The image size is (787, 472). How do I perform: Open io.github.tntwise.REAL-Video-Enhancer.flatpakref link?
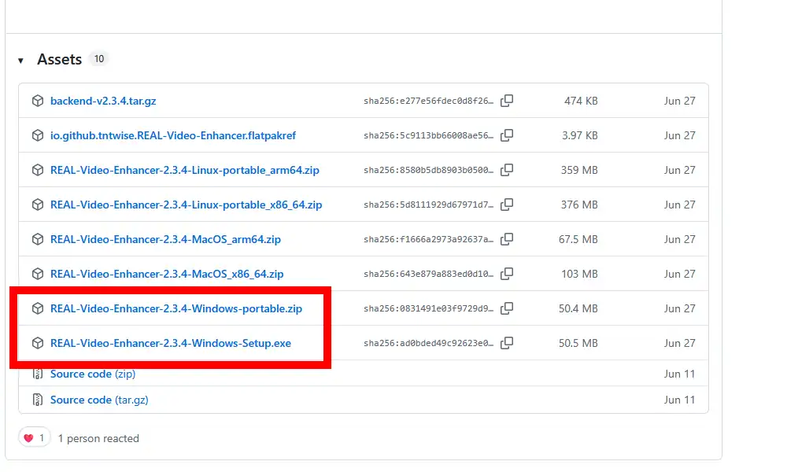pyautogui.click(x=172, y=135)
